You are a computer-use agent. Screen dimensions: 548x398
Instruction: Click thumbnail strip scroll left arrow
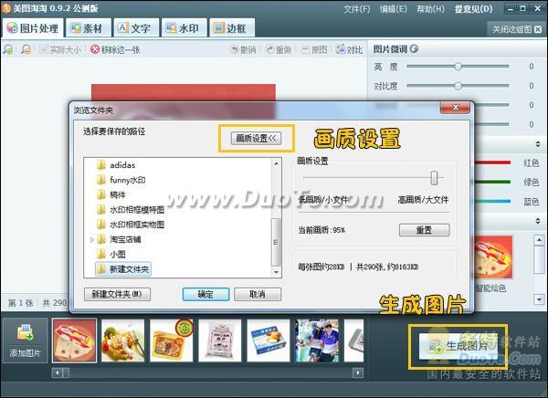[57, 372]
